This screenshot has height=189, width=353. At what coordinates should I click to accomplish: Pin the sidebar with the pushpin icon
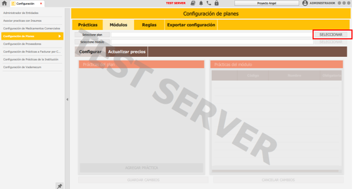tap(60, 186)
